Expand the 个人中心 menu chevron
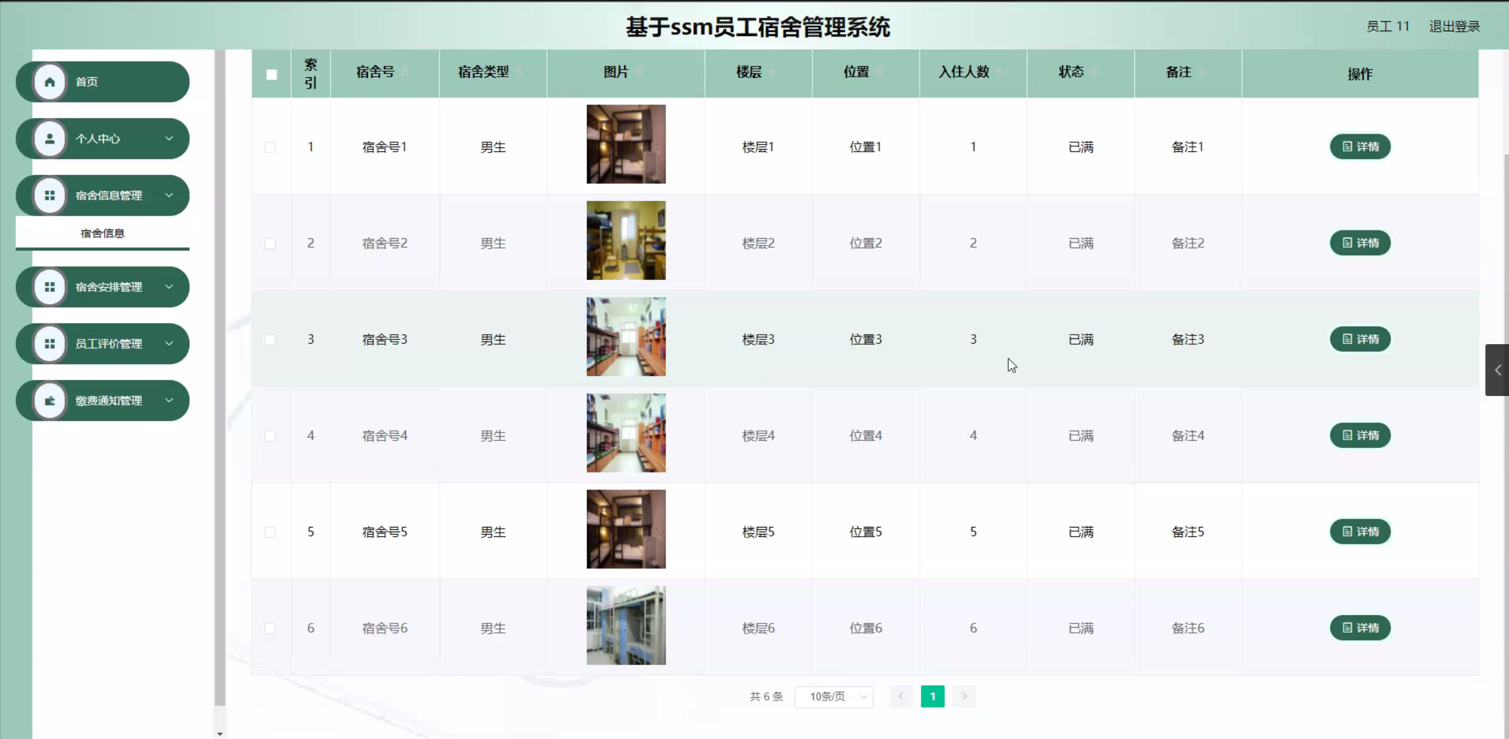 point(169,138)
